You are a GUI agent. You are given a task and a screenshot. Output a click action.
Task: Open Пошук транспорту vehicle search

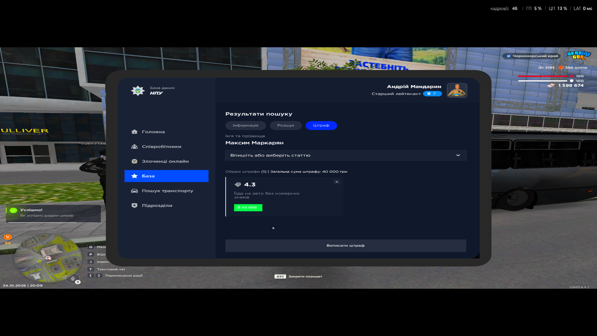tap(166, 191)
